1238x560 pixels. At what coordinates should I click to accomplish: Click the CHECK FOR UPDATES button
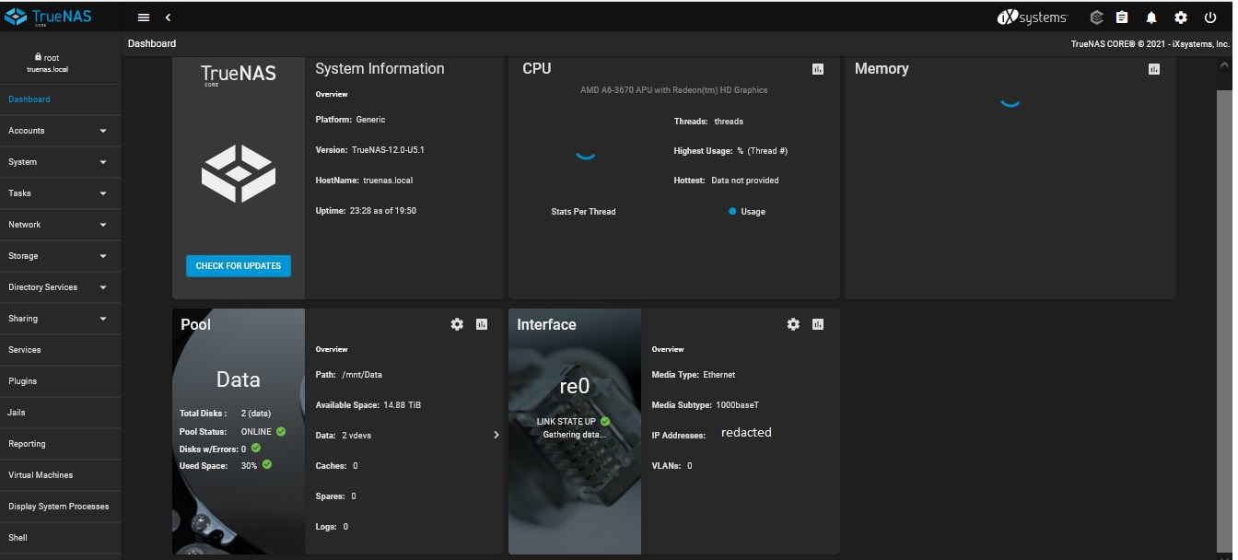[239, 266]
